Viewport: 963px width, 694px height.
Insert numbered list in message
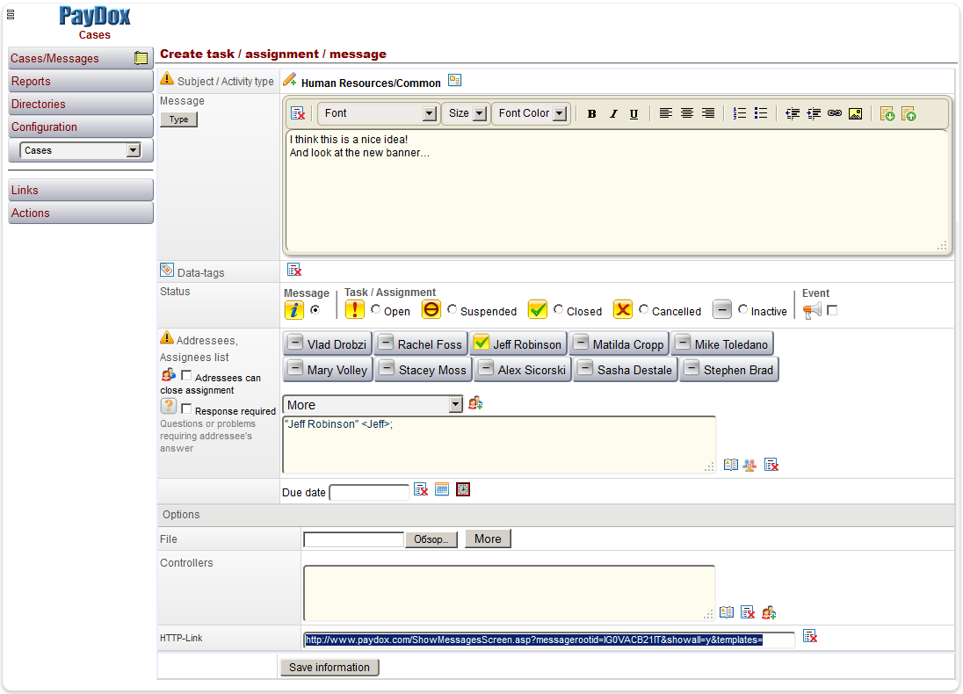point(740,113)
